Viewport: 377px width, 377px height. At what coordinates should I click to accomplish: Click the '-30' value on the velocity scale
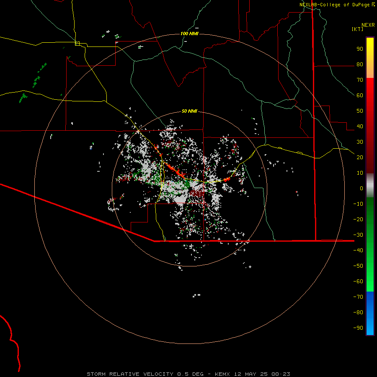tap(358, 235)
